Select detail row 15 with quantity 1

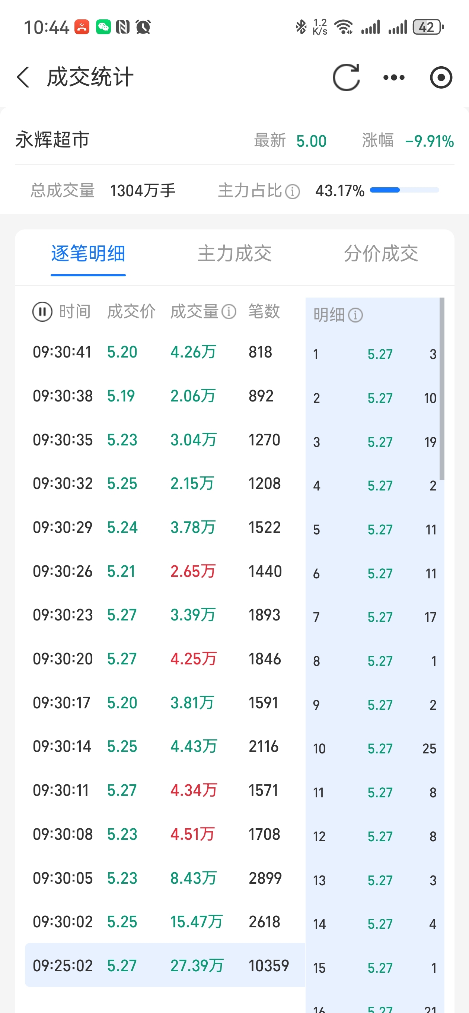click(x=375, y=968)
